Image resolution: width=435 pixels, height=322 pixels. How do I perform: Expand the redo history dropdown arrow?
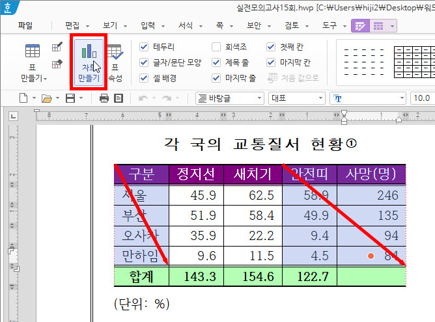tap(178, 98)
